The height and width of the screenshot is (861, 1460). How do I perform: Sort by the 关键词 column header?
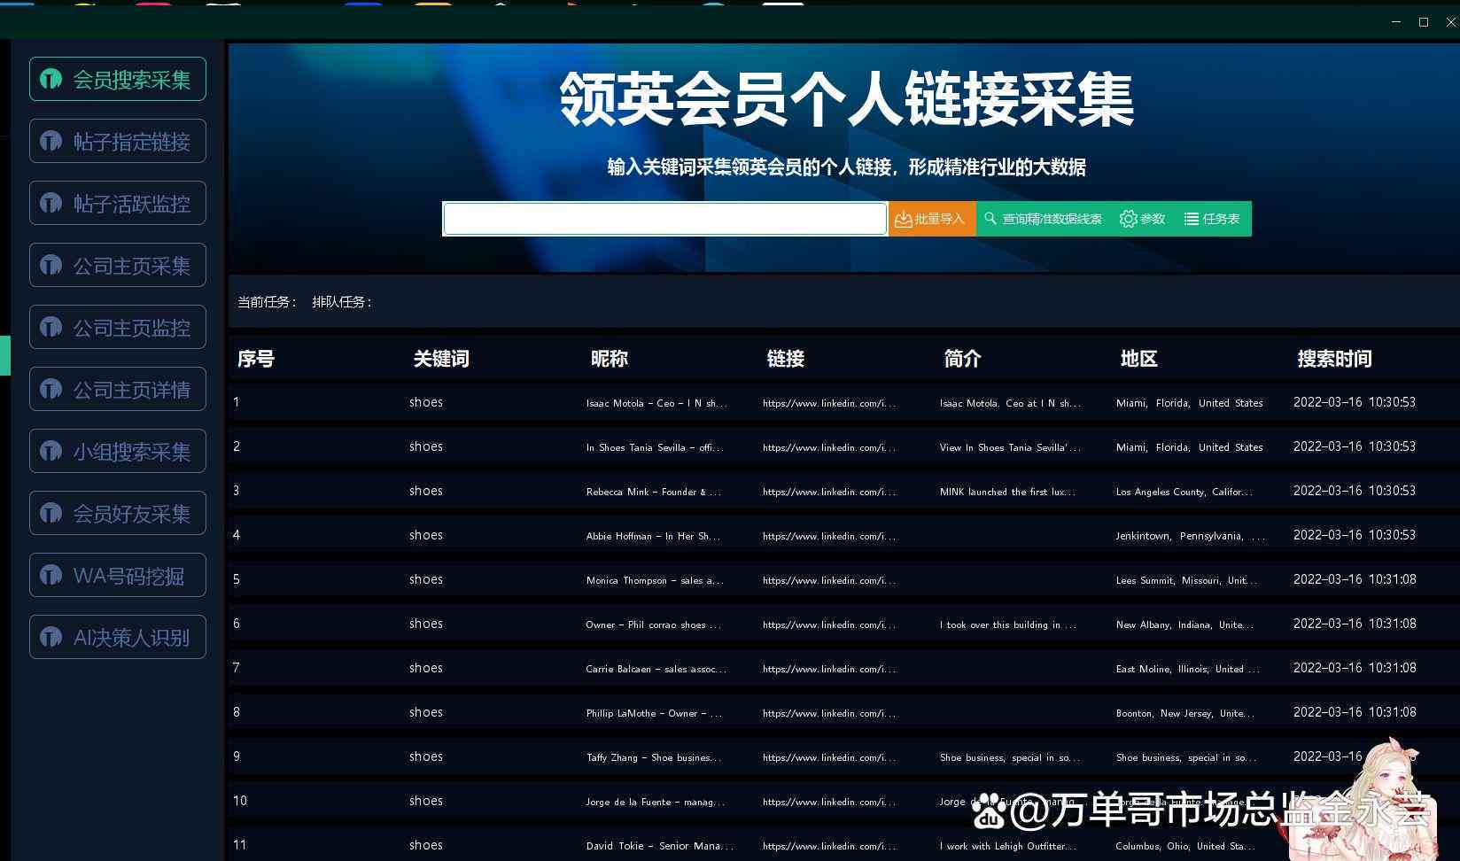tap(441, 359)
